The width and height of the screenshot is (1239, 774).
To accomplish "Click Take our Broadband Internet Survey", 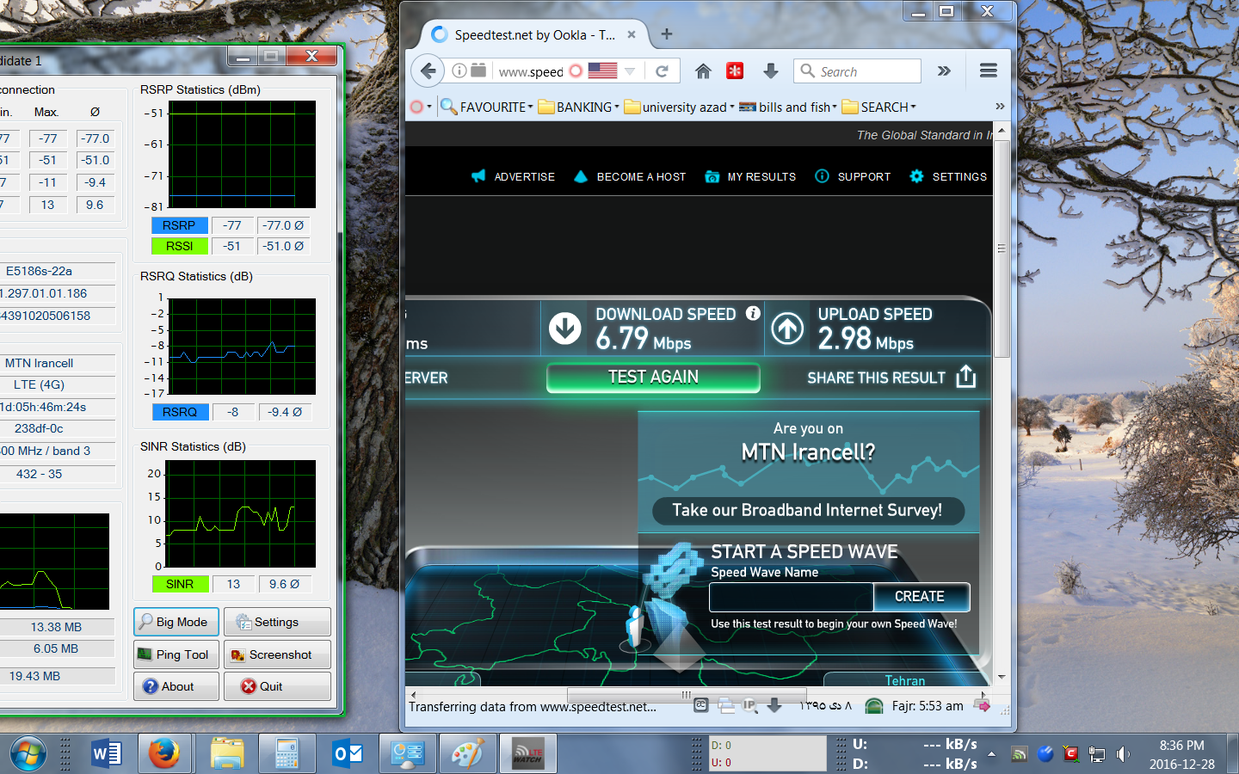I will [807, 510].
